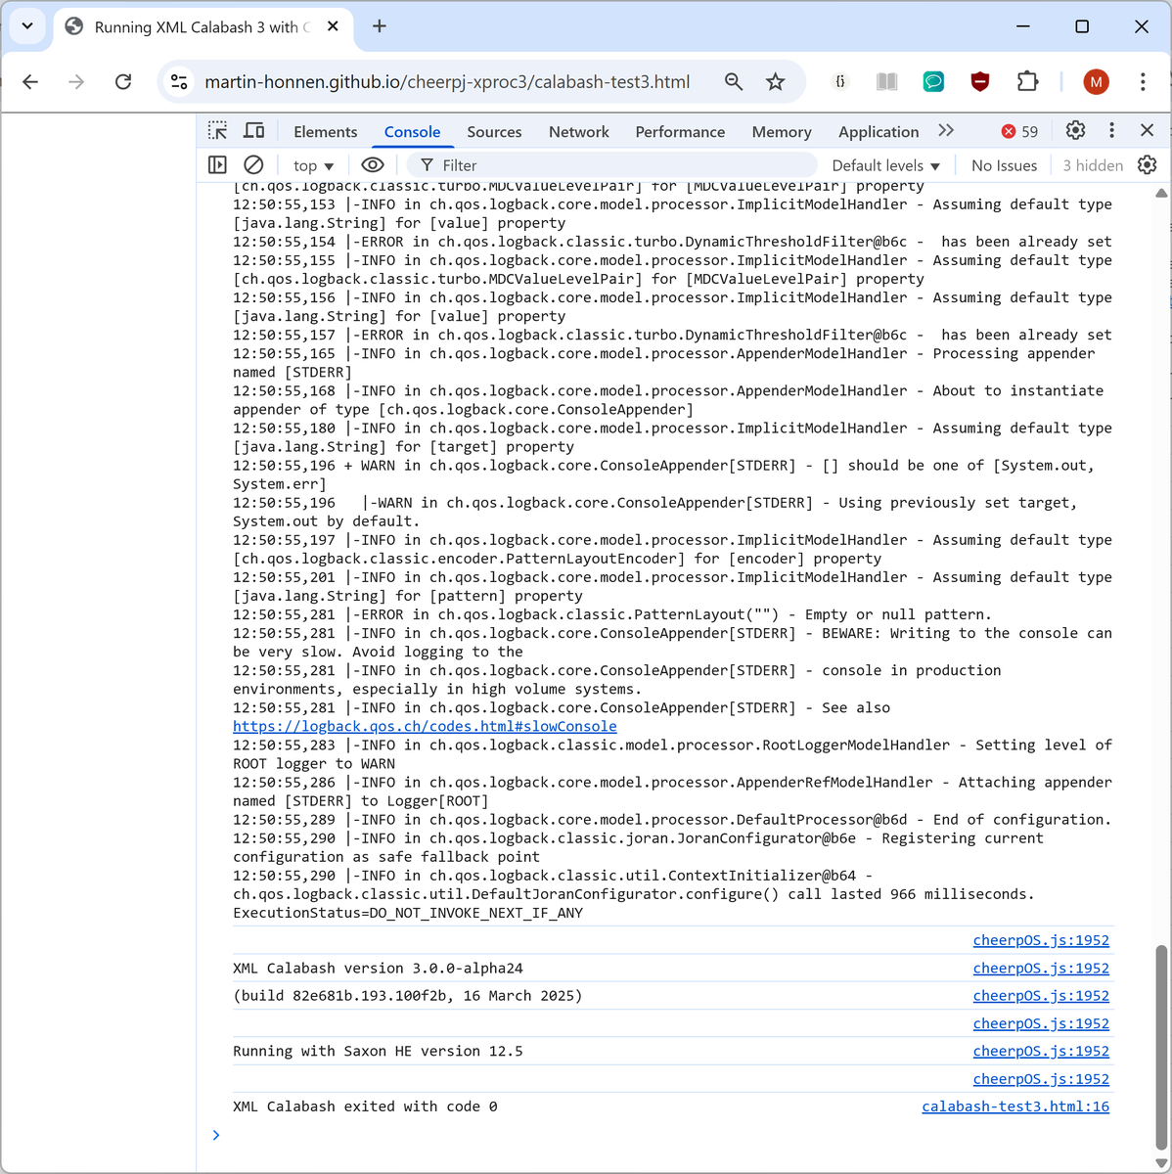1172x1174 pixels.
Task: Bookmark this page with the star icon
Action: (x=776, y=82)
